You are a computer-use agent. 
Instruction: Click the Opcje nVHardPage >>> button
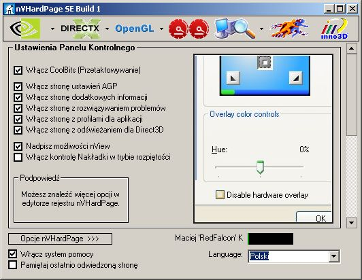pyautogui.click(x=60, y=239)
